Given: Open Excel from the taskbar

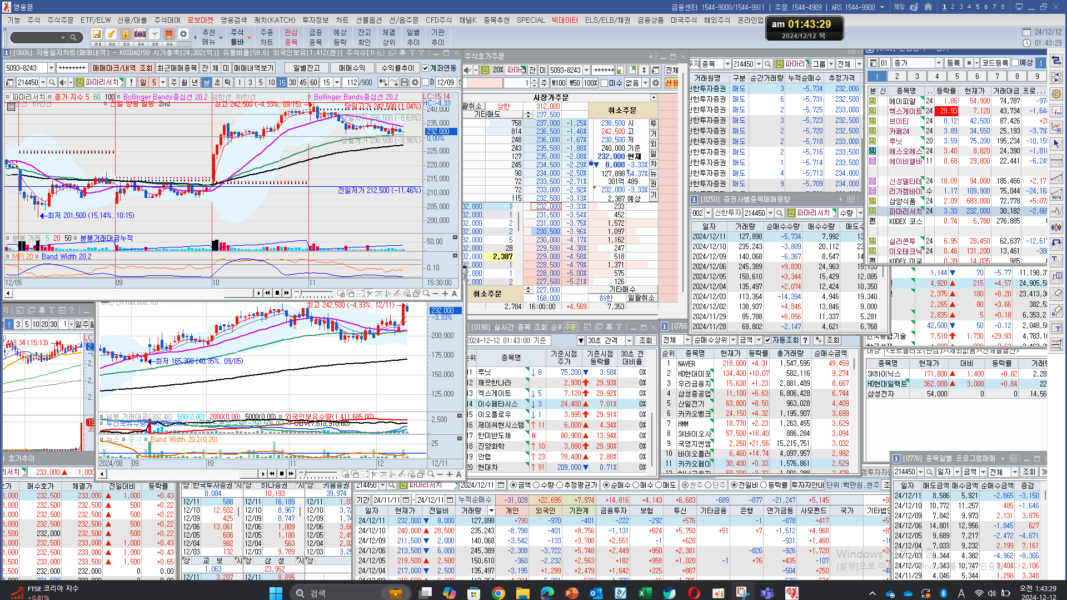Looking at the screenshot, I should [x=644, y=593].
